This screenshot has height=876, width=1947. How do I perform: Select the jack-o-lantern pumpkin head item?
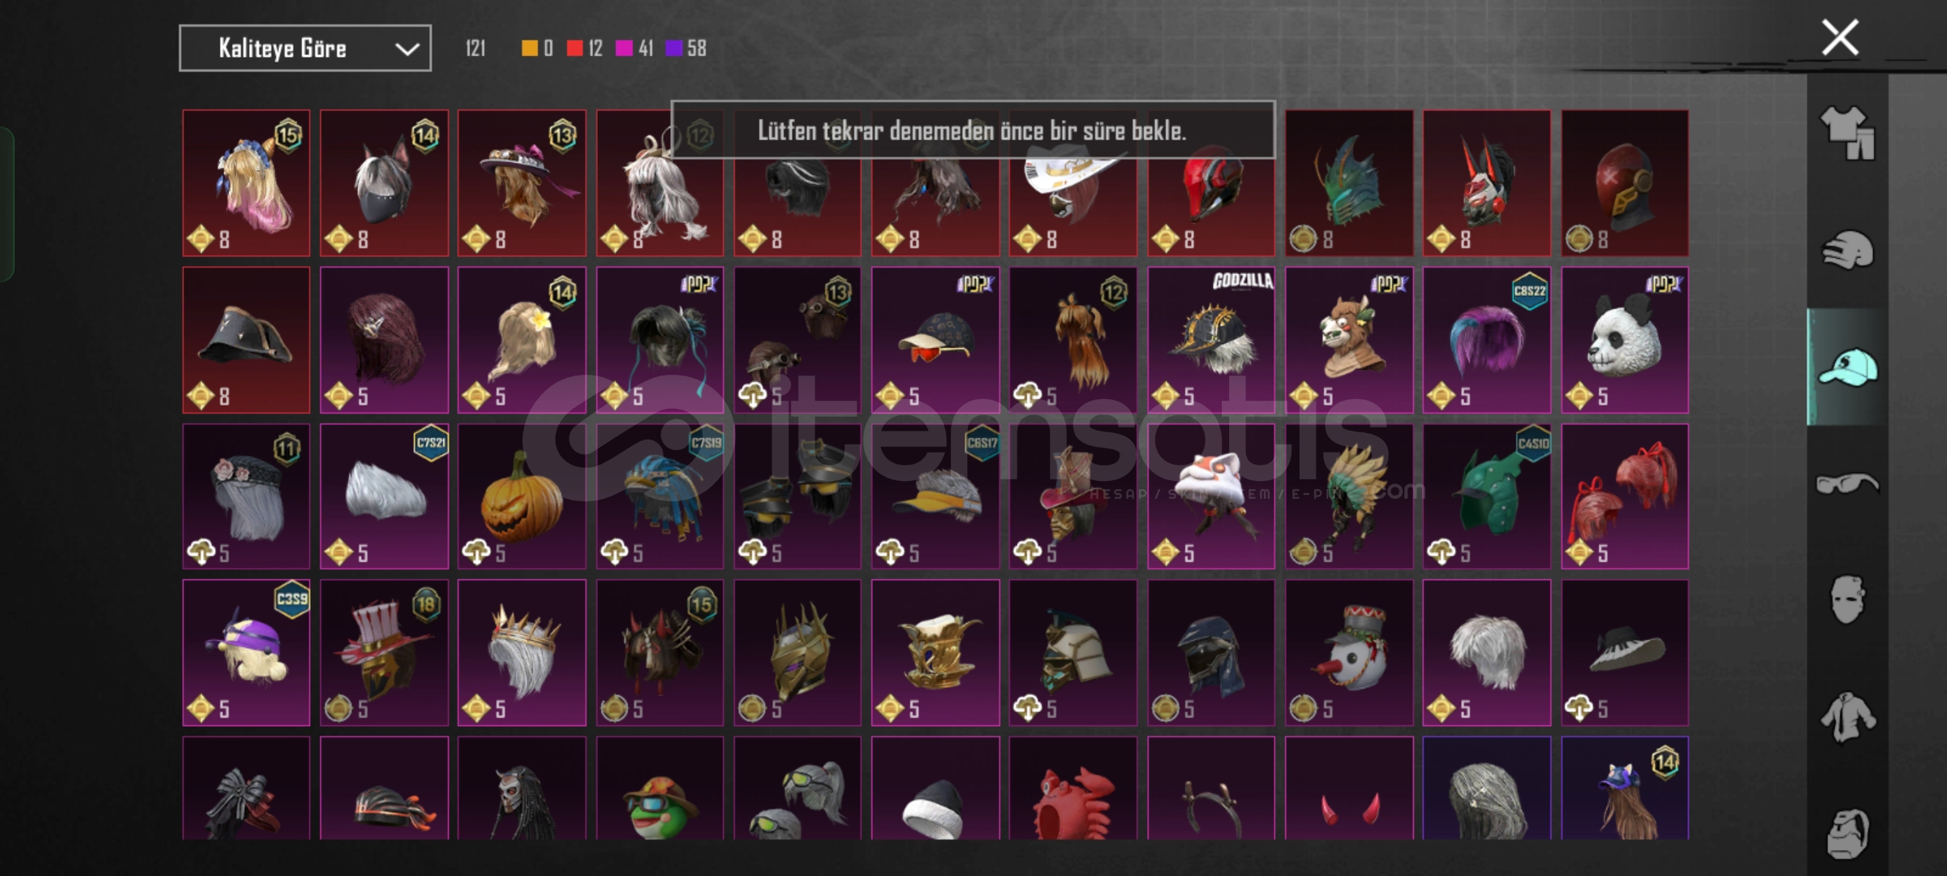(522, 496)
